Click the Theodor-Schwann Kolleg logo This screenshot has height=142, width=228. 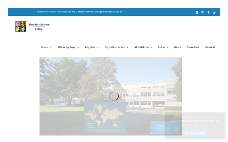[x=32, y=27]
